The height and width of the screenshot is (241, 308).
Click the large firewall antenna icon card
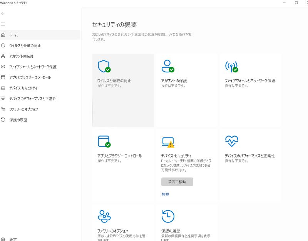click(231, 67)
